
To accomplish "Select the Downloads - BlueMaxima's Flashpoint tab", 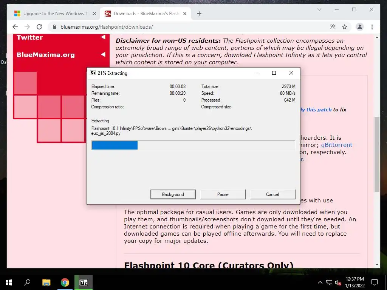I will (146, 14).
